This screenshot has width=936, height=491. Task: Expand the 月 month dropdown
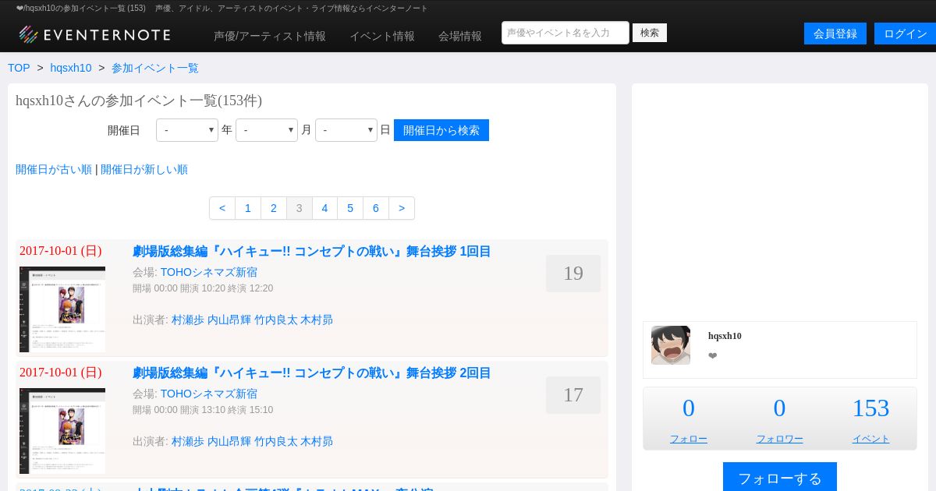point(267,130)
